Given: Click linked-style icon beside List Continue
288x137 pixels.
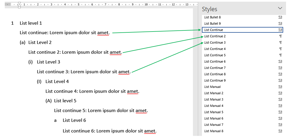Looking at the screenshot, I should (x=280, y=30).
